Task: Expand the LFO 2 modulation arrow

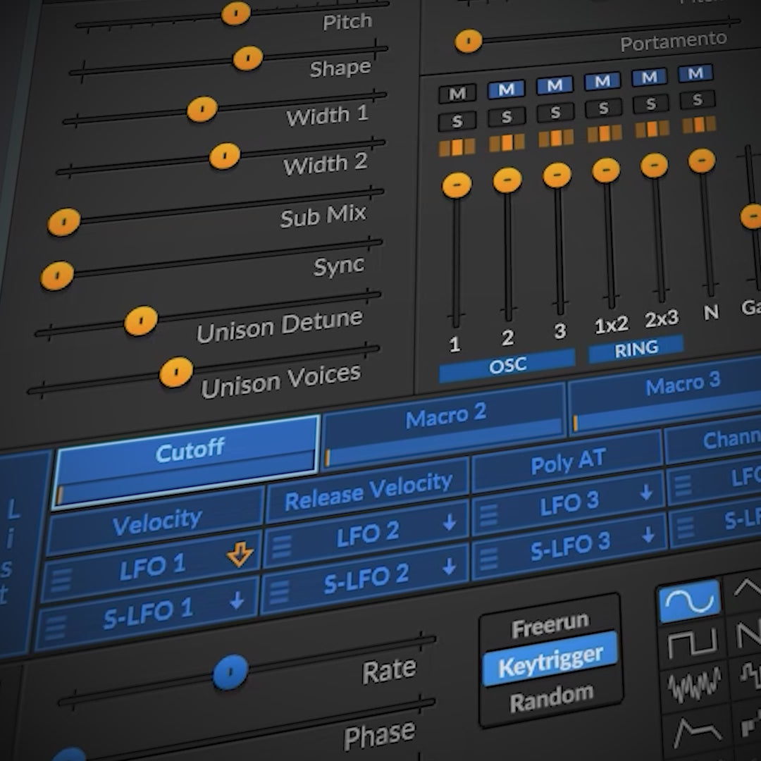Action: click(x=450, y=524)
